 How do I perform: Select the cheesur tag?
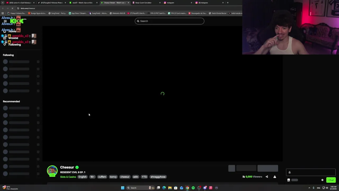click(x=125, y=177)
